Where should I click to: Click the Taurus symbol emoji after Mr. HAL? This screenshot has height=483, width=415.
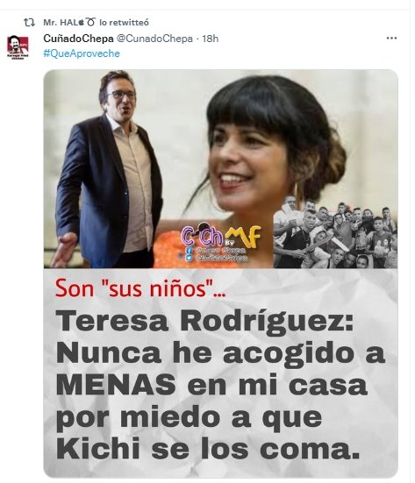click(90, 22)
